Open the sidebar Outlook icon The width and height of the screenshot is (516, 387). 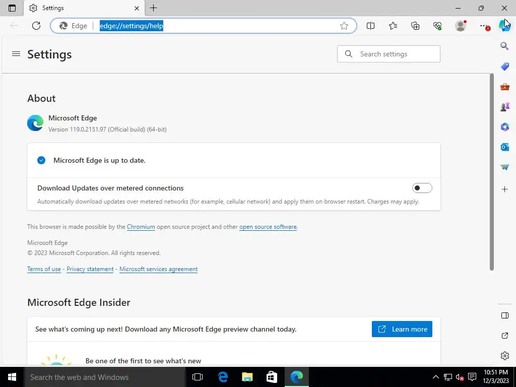(x=504, y=147)
